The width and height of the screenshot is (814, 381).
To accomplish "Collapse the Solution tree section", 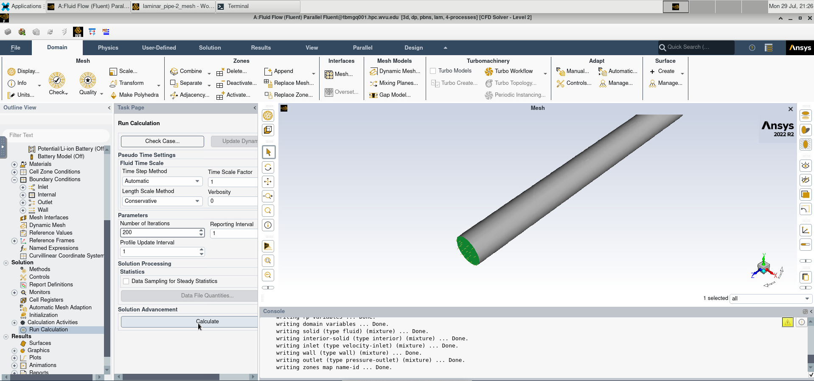I will pos(6,263).
